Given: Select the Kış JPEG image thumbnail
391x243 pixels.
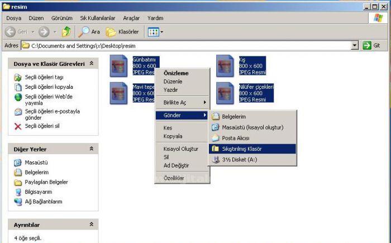Looking at the screenshot, I should 225,65.
